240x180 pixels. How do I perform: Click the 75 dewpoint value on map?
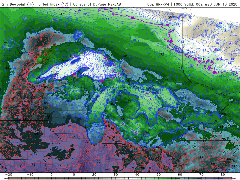87,152
